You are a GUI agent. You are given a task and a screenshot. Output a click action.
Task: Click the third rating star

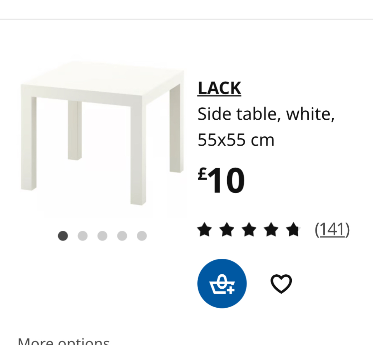(x=249, y=230)
